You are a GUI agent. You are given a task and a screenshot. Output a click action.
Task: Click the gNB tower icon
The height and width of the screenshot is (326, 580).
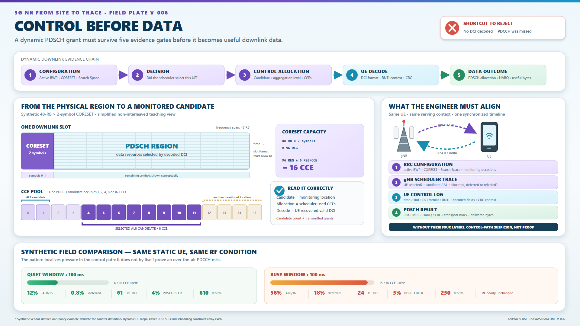click(x=404, y=136)
